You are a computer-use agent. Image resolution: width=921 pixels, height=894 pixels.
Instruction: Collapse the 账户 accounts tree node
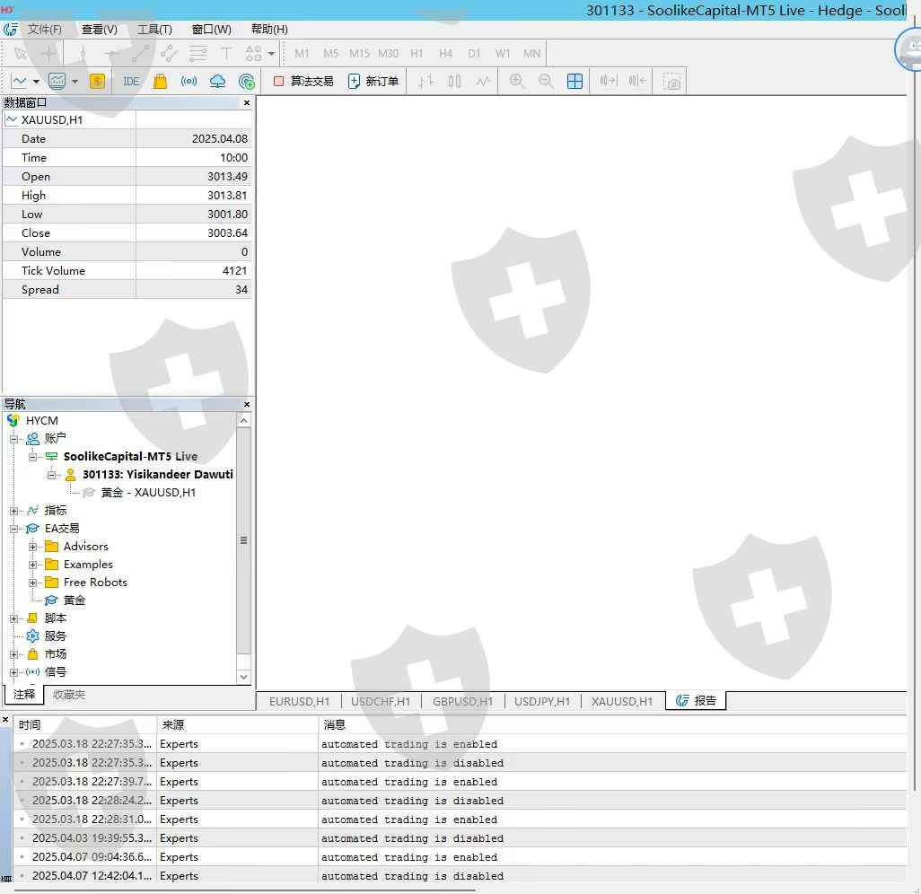pos(14,439)
